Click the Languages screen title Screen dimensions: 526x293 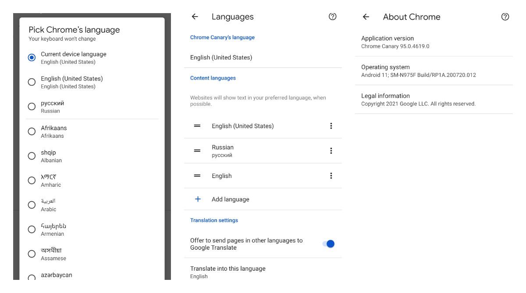tap(233, 17)
